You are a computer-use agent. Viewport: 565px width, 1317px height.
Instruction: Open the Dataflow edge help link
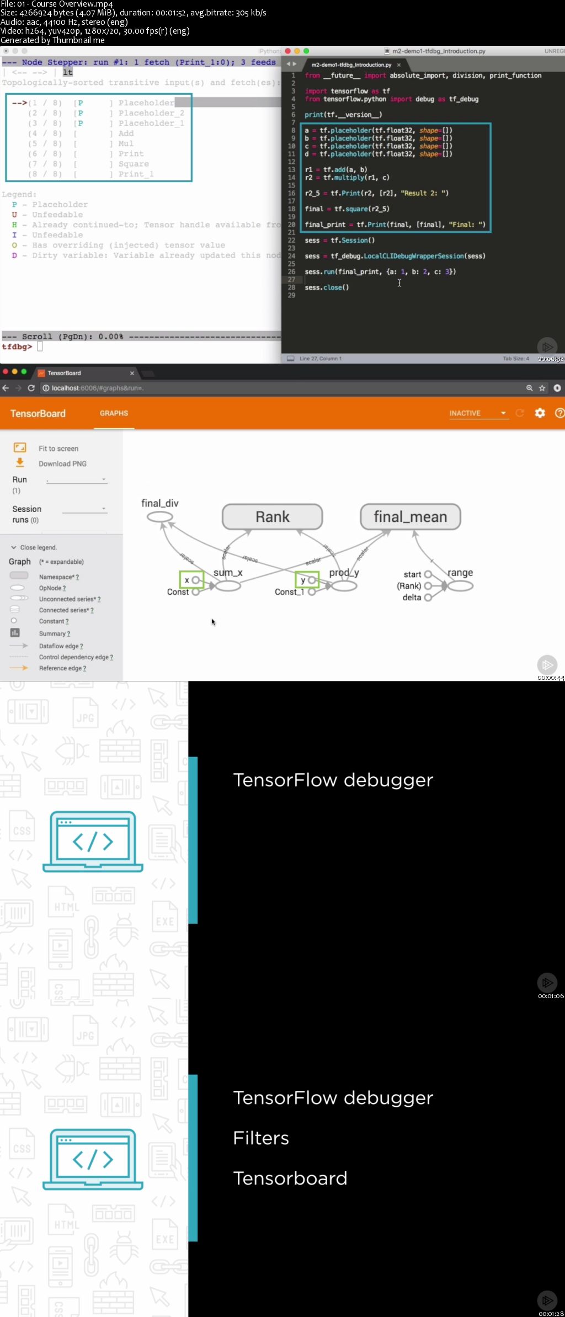pyautogui.click(x=81, y=646)
